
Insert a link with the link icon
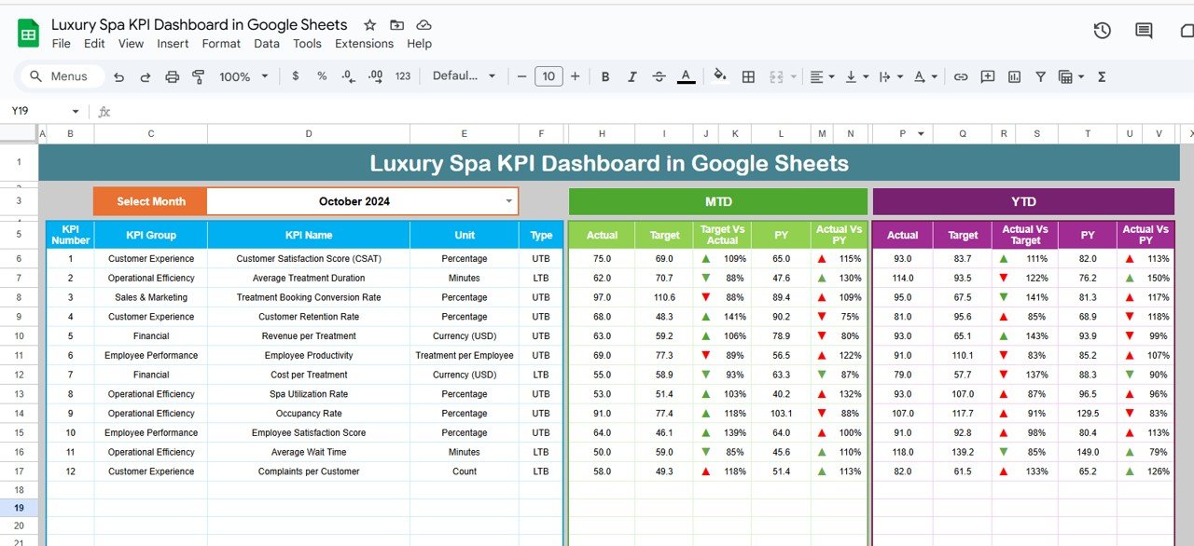(961, 76)
